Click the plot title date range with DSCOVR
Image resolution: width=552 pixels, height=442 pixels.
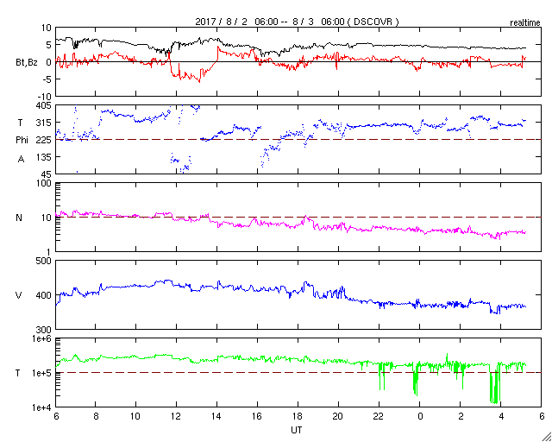[297, 22]
